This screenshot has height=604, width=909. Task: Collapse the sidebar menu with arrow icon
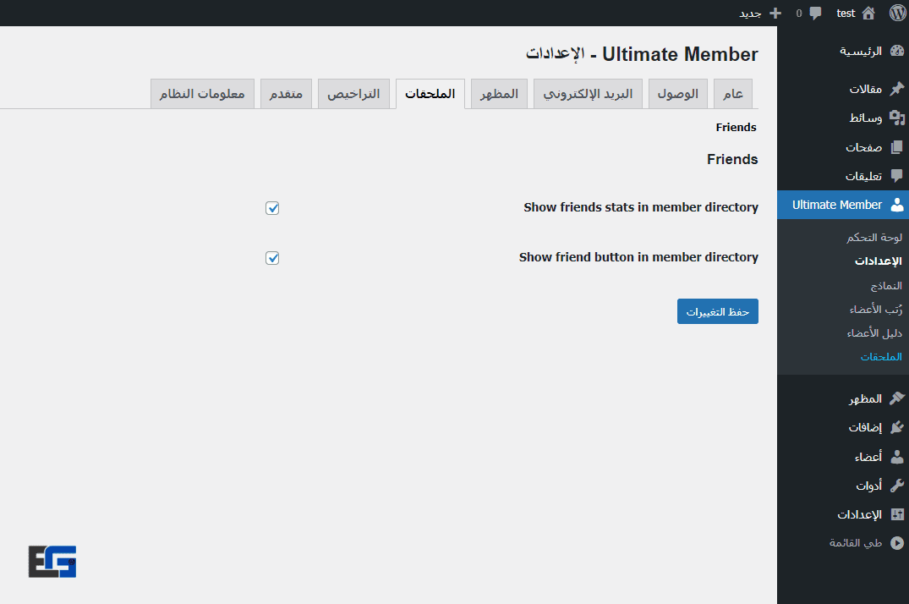click(x=896, y=543)
